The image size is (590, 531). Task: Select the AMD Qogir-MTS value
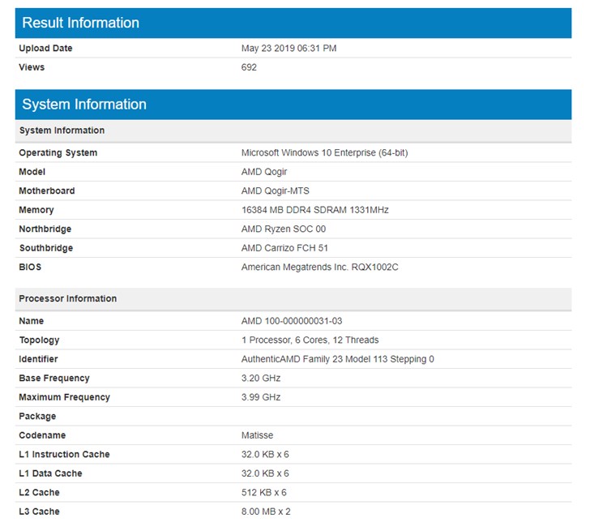tap(275, 191)
